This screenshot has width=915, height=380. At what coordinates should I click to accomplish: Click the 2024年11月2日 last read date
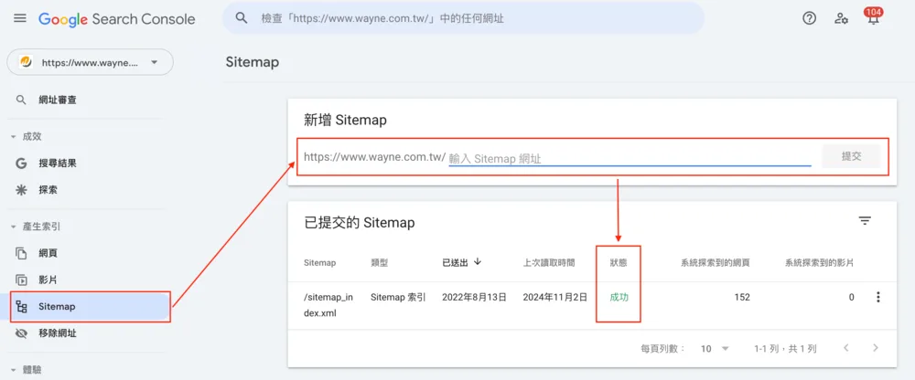[555, 297]
